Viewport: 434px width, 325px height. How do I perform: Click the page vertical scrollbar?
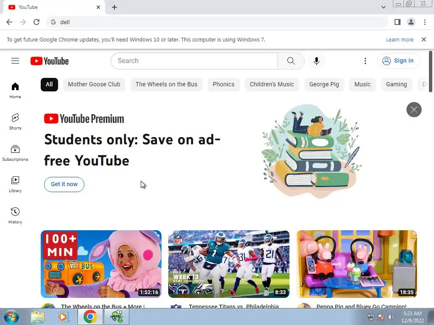coord(431,72)
